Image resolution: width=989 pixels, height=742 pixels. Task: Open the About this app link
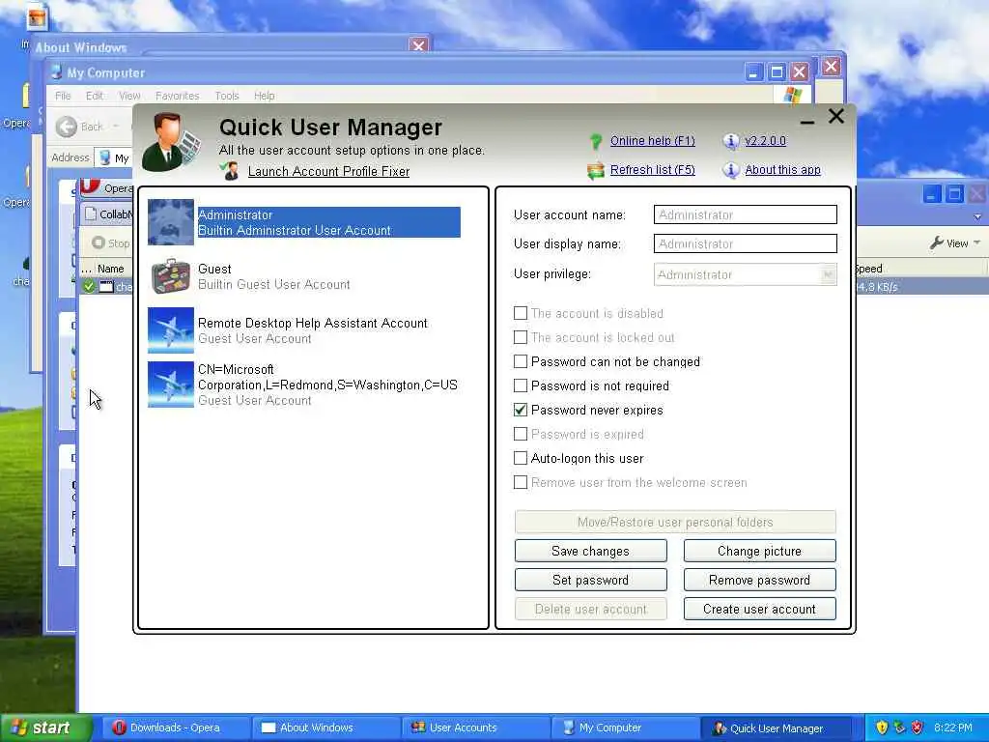782,170
